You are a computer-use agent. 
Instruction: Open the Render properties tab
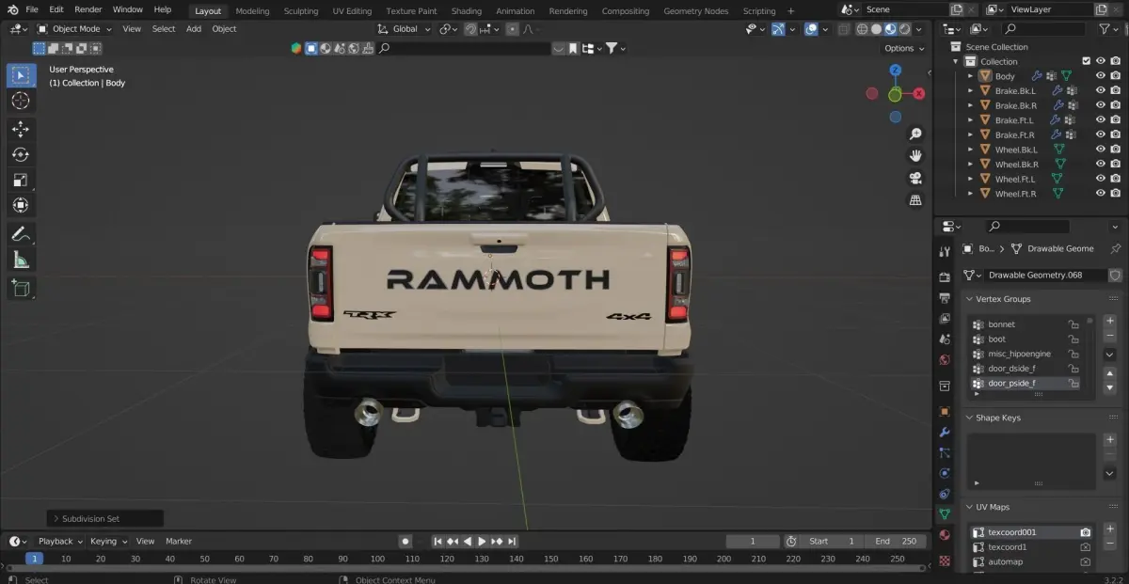[946, 276]
